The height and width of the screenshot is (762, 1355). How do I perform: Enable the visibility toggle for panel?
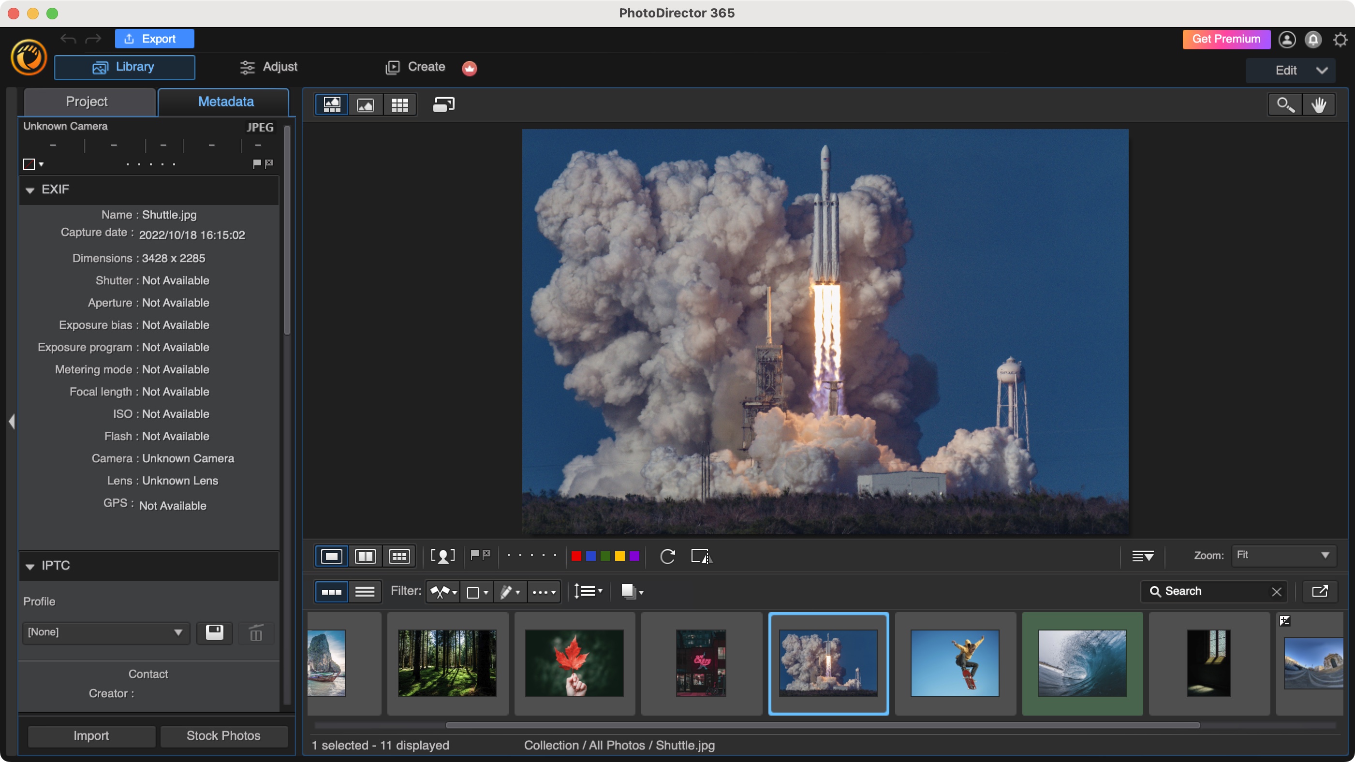coord(11,422)
